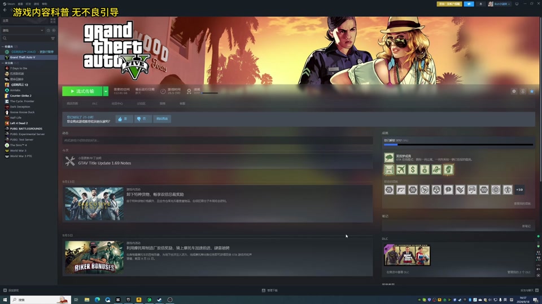
Task: Click the achievements medal icon near play time
Action: click(189, 91)
